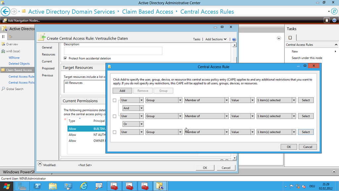Screen dimensions: 339x191
Task: Select the OWNER Allow permission row
Action: coord(86,141)
